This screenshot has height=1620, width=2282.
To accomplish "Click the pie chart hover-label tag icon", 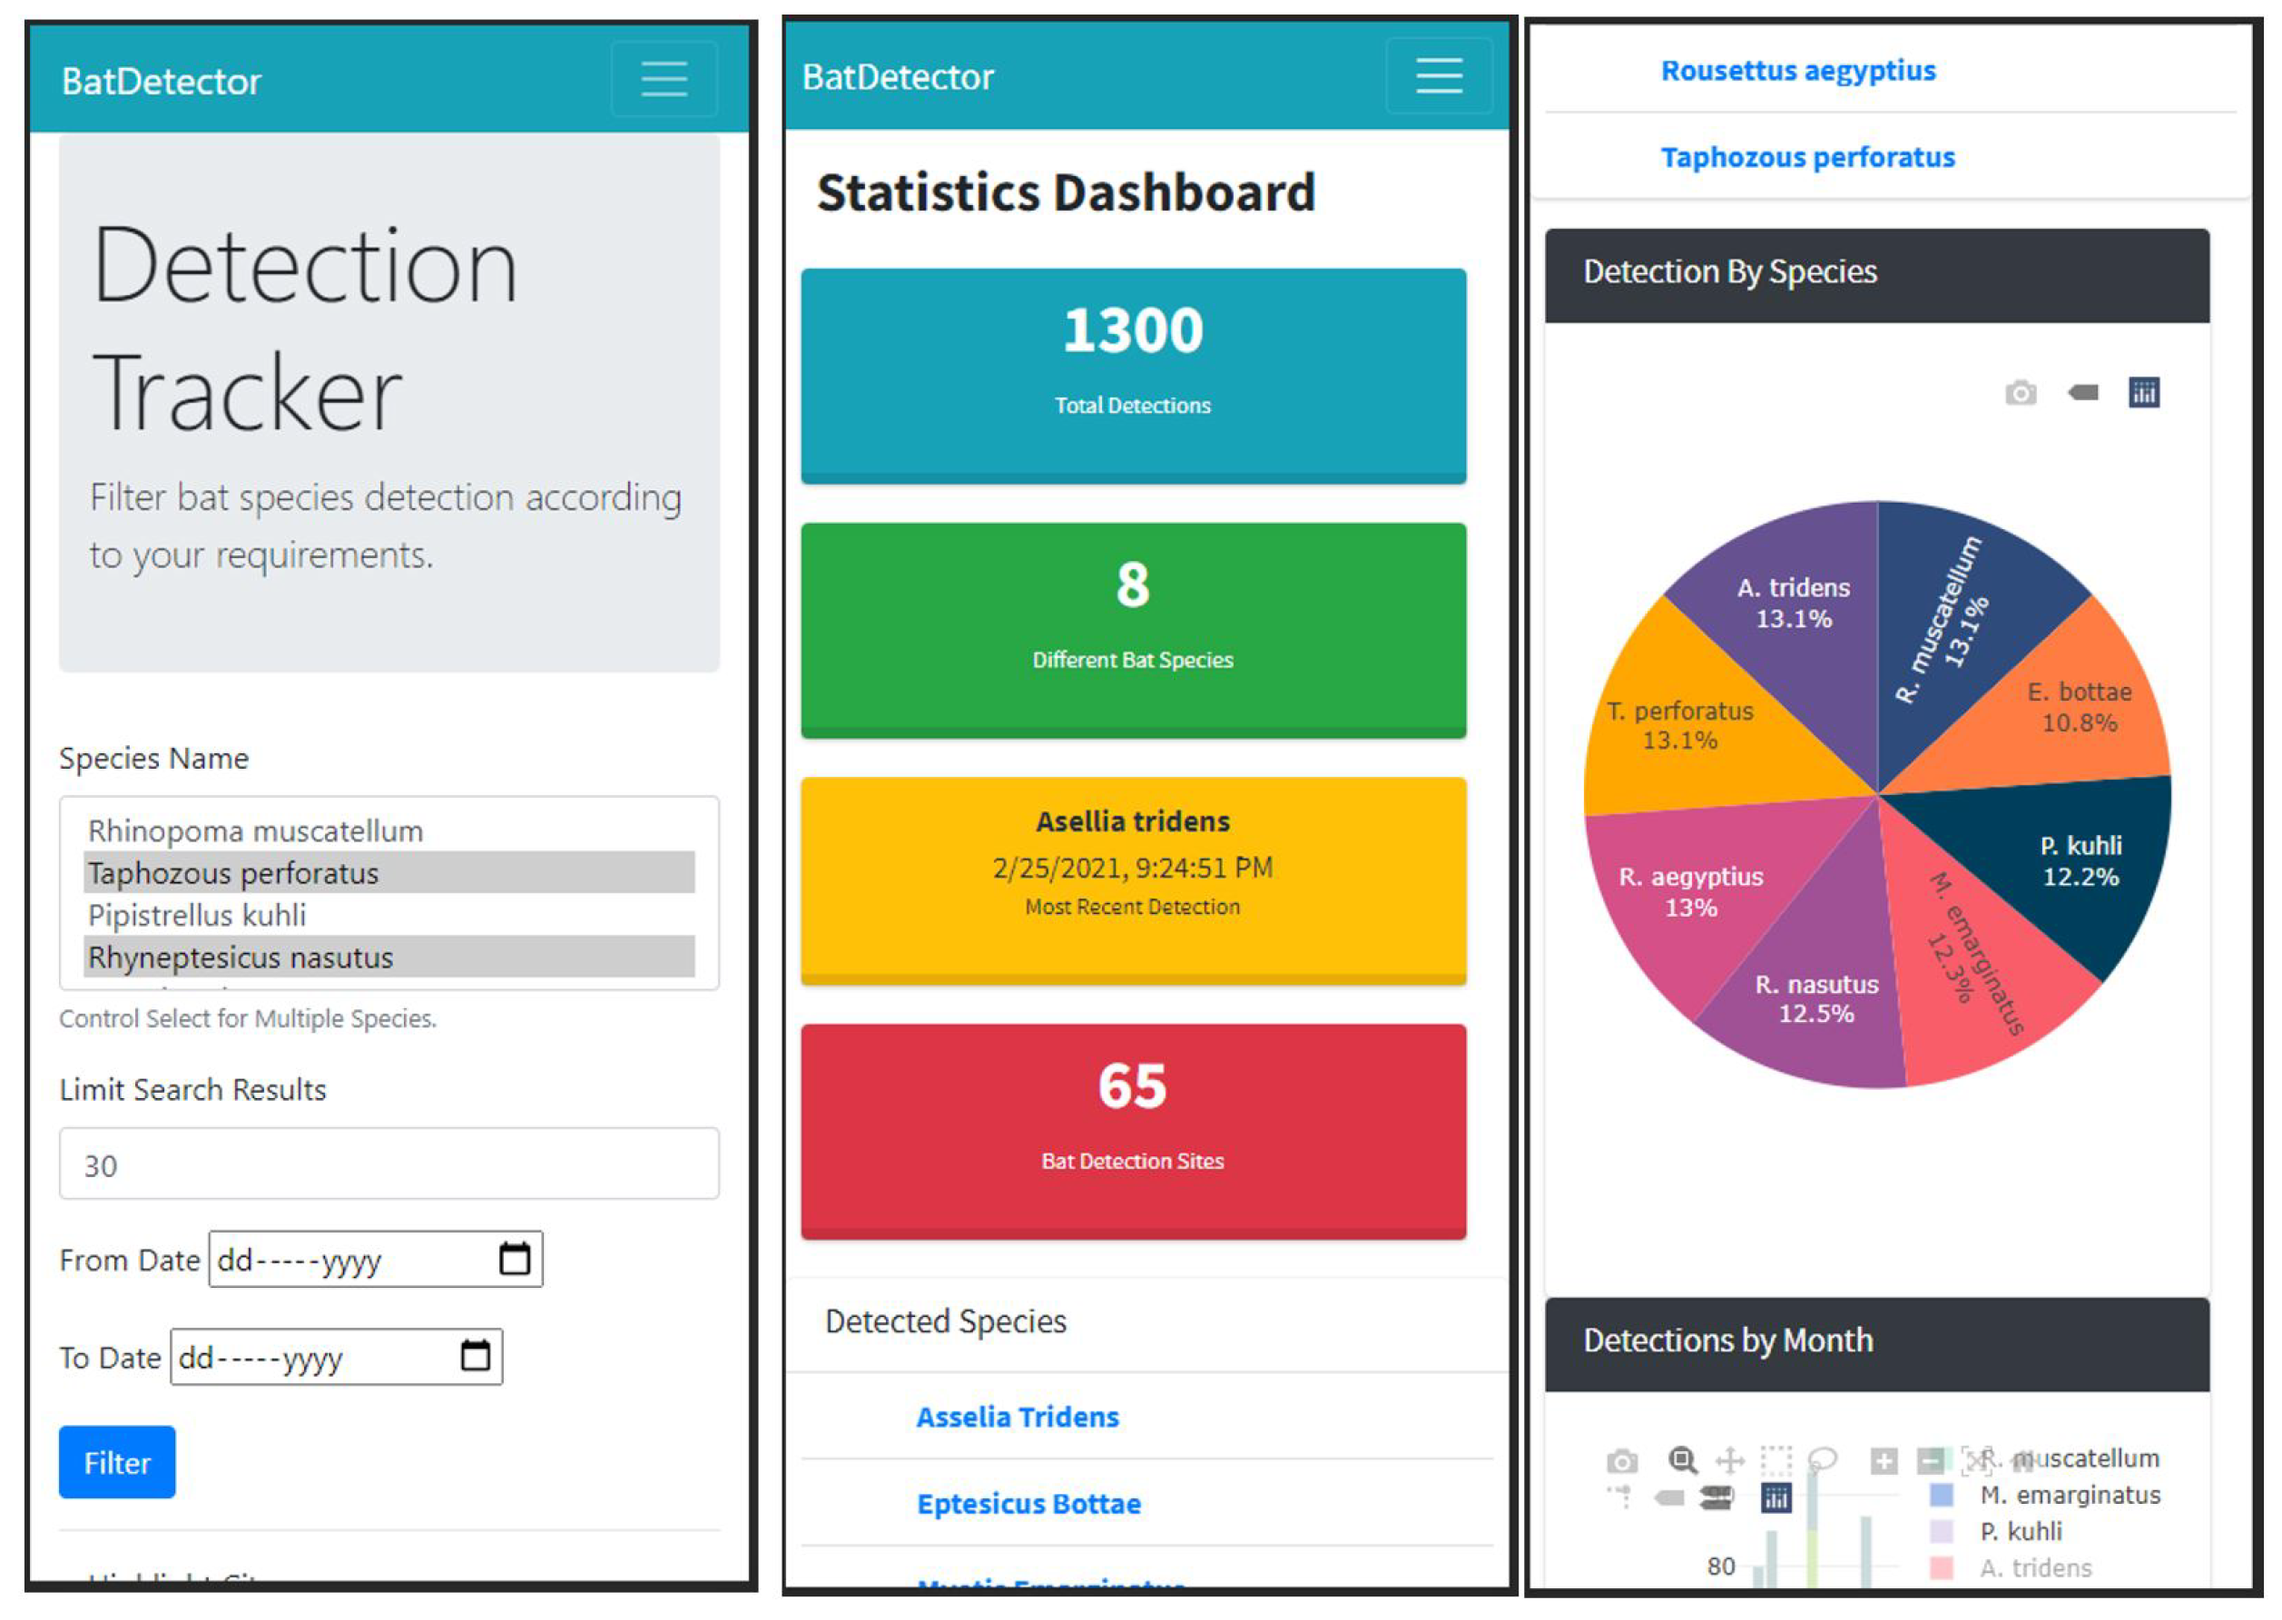I will point(2082,393).
